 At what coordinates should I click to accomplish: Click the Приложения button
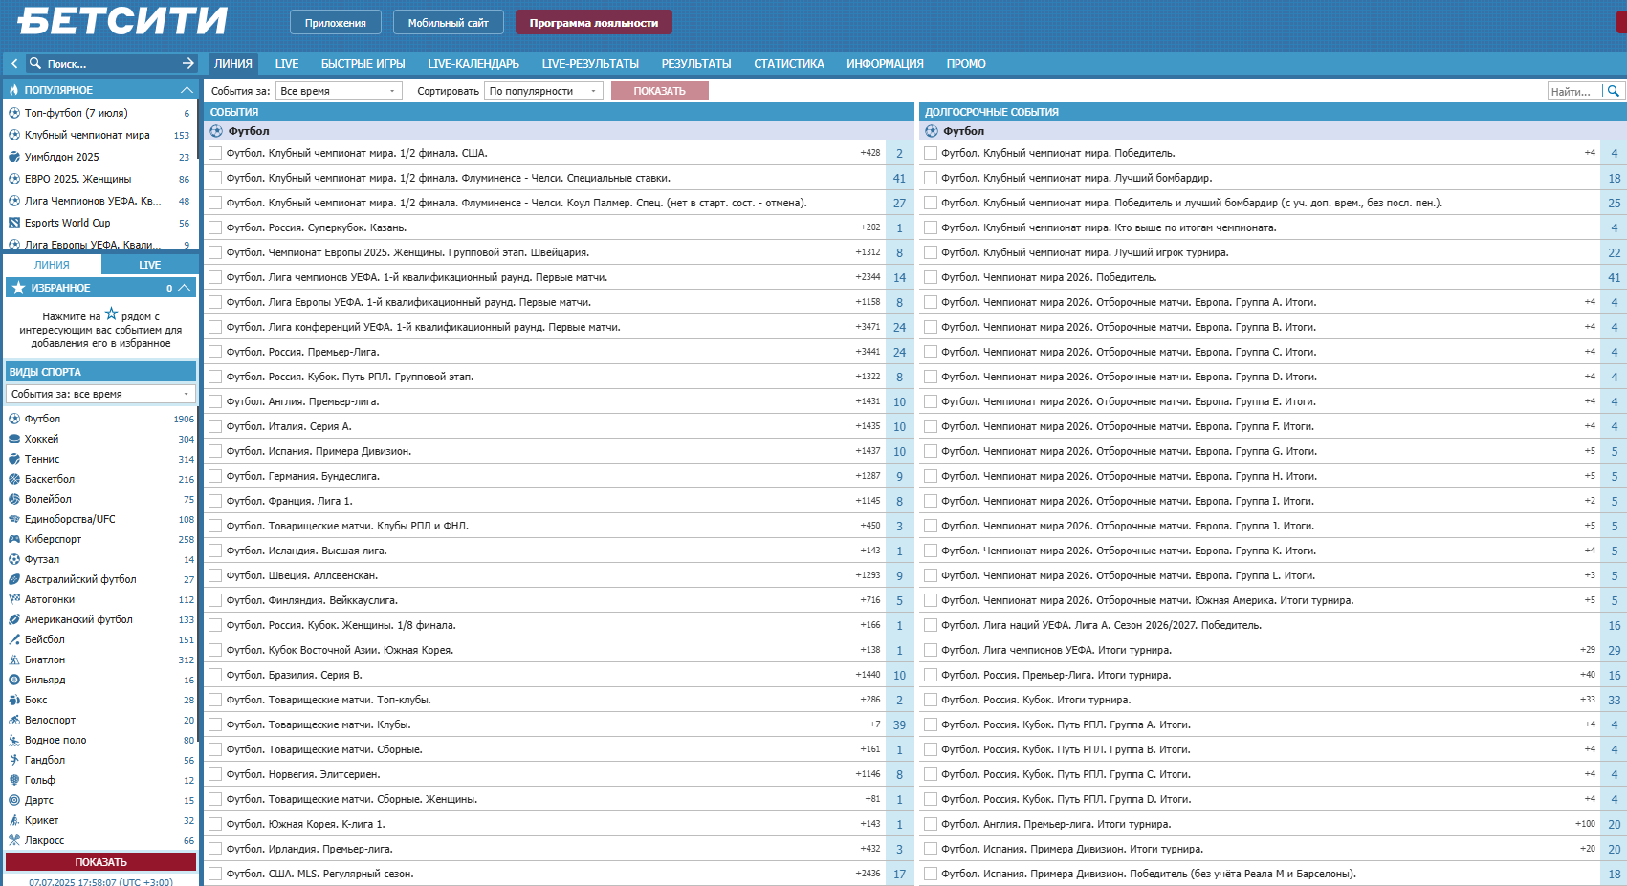coord(336,22)
